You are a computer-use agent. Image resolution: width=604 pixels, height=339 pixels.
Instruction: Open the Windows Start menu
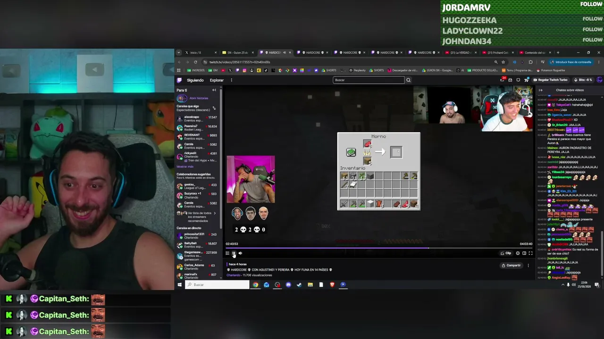pos(179,285)
